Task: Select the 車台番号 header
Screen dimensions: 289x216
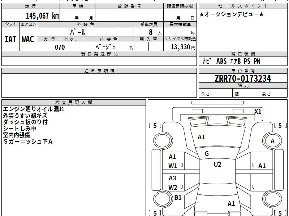Action: click(x=243, y=71)
